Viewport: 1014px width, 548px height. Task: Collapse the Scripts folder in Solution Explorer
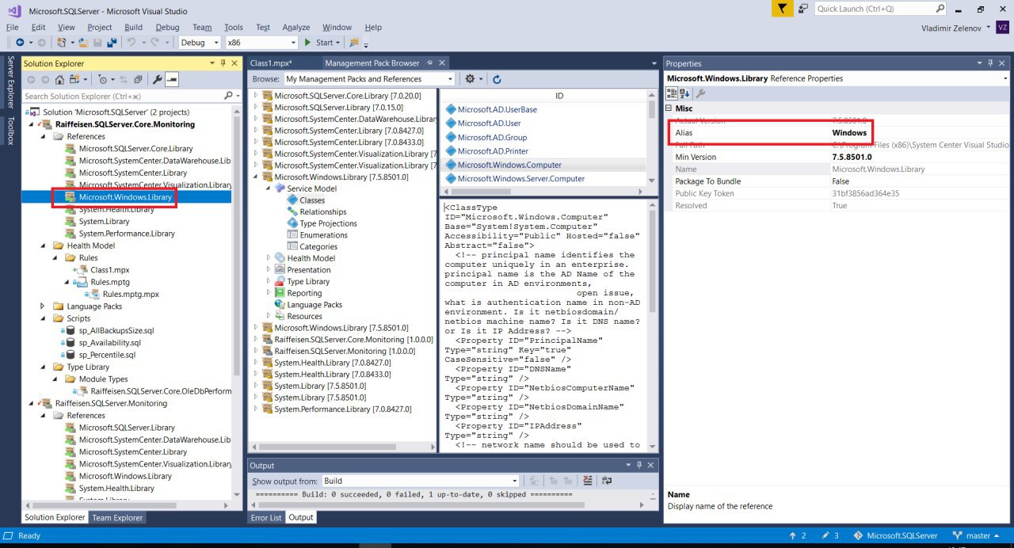tap(43, 318)
